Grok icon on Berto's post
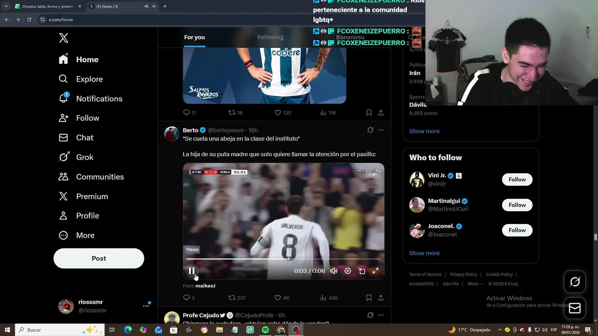This screenshot has height=336, width=598. coord(370,130)
